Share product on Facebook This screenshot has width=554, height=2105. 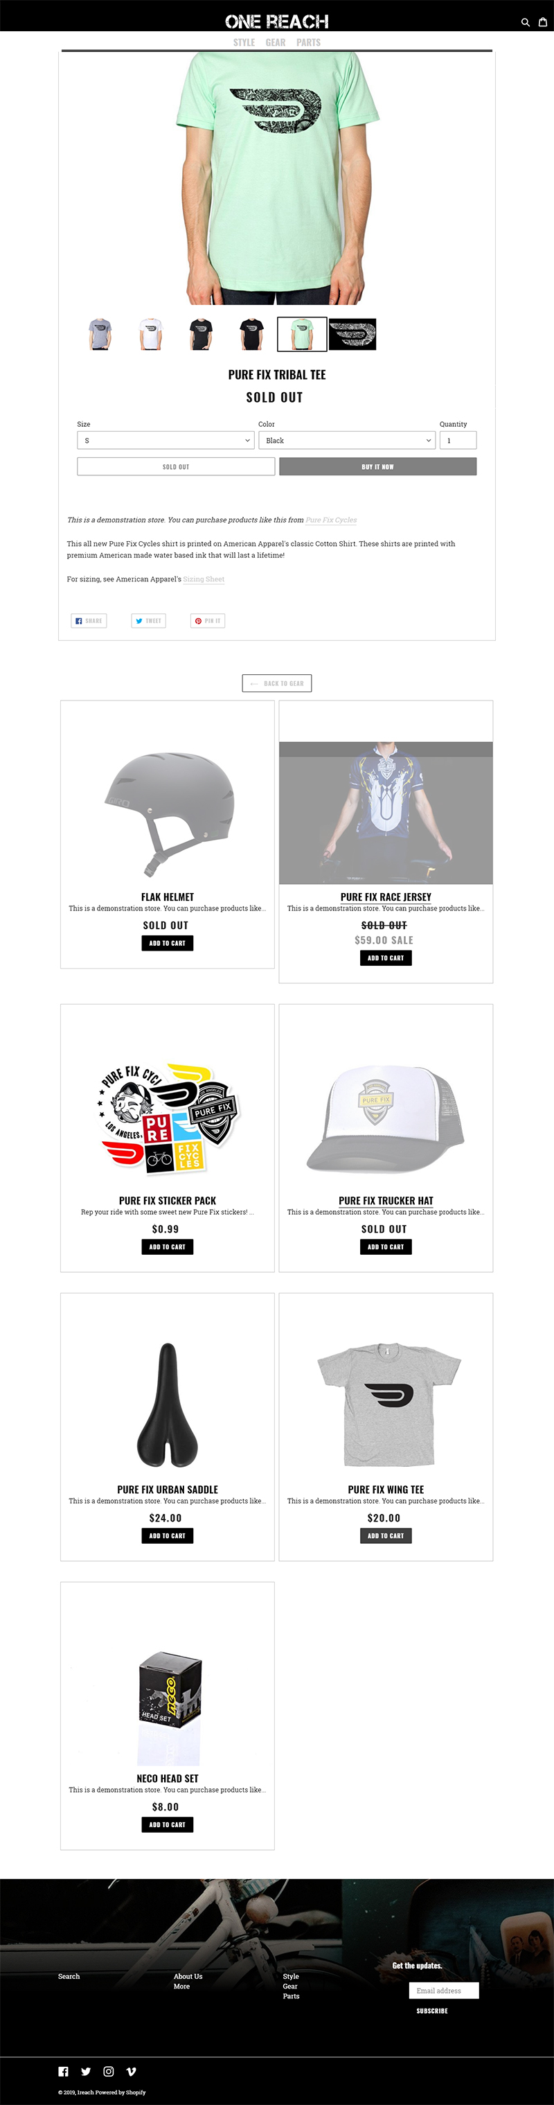pos(88,621)
